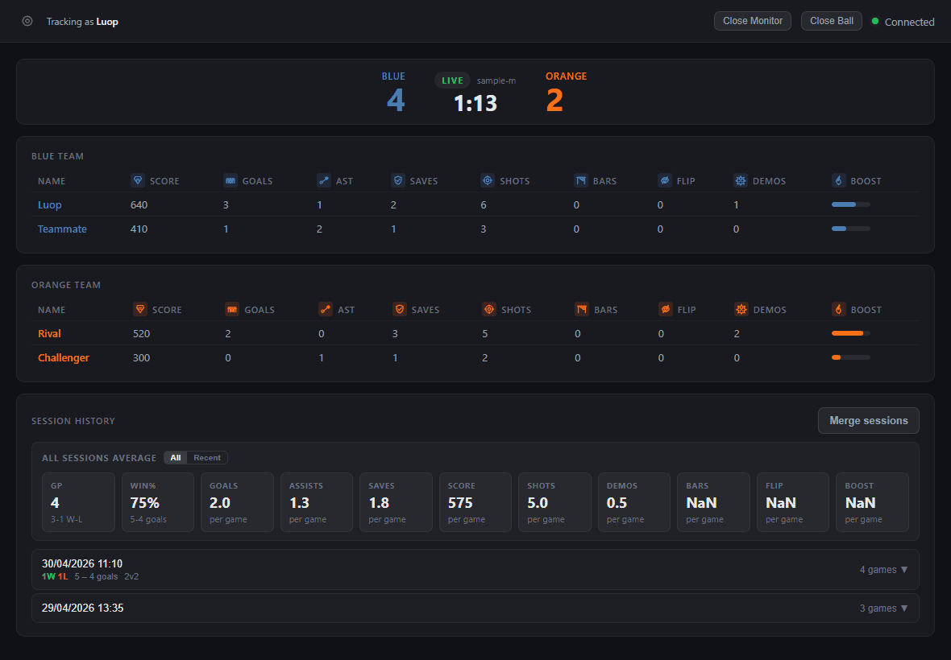951x660 pixels.
Task: Click the Shots per game card 5.0
Action: [x=555, y=502]
